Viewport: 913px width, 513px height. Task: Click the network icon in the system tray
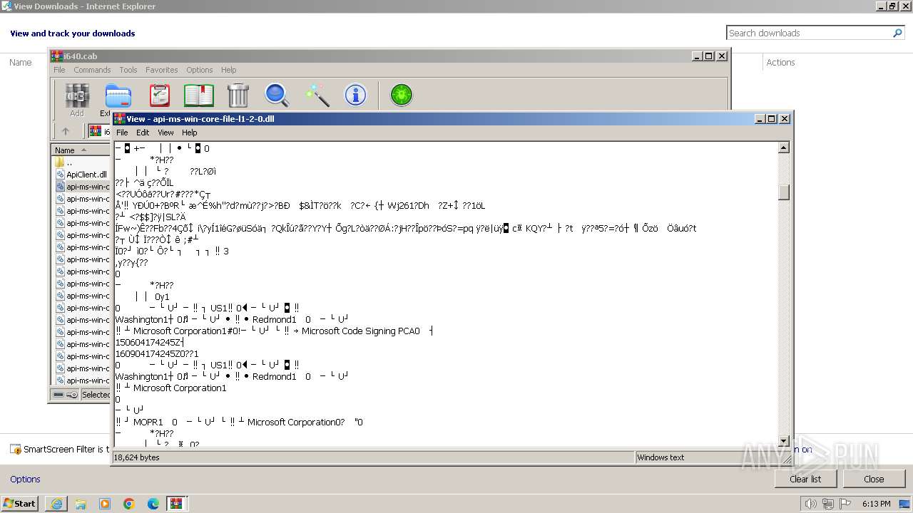pyautogui.click(x=828, y=504)
